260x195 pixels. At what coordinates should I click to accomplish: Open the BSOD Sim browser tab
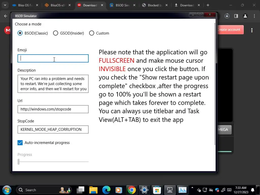(x=122, y=5)
